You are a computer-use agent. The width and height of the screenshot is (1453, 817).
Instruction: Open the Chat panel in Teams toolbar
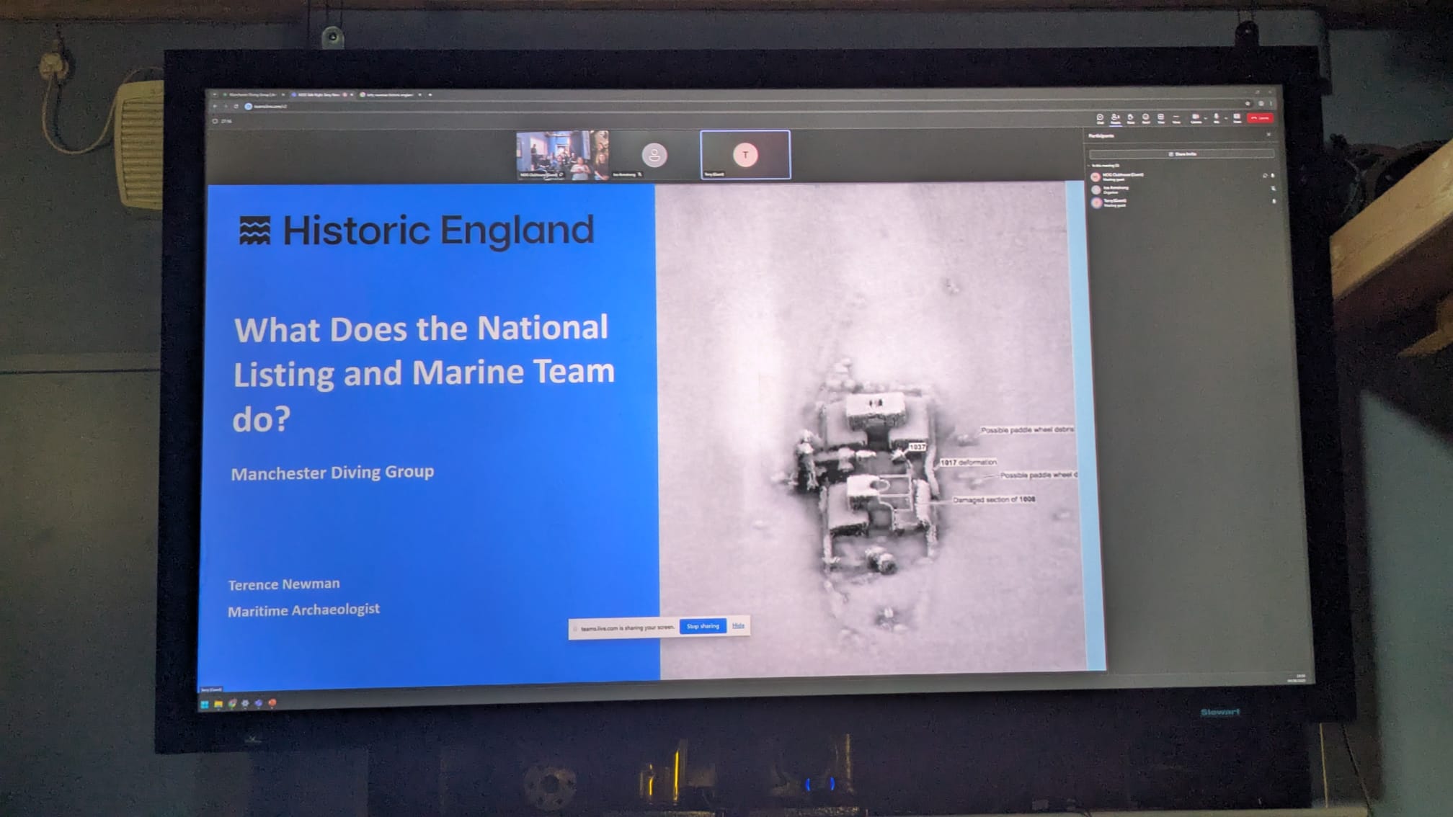(1100, 118)
